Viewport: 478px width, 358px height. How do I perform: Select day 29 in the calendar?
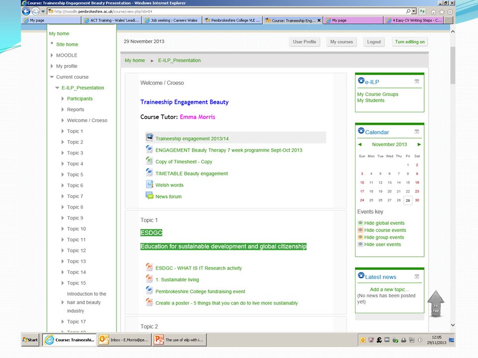(408, 200)
